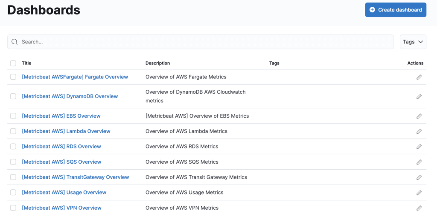Open [Metricbeat AWS] VPN Overview link
Viewport: 437px width, 214px height.
click(x=61, y=208)
